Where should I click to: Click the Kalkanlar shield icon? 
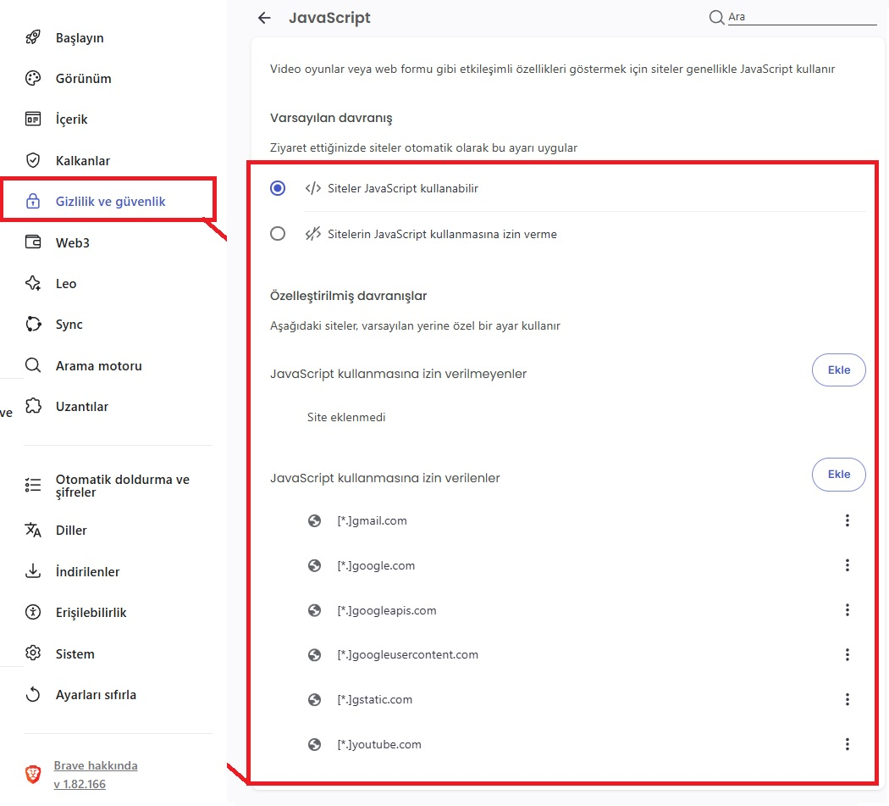point(33,160)
